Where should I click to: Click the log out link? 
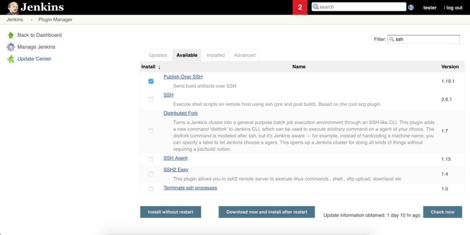(x=454, y=8)
